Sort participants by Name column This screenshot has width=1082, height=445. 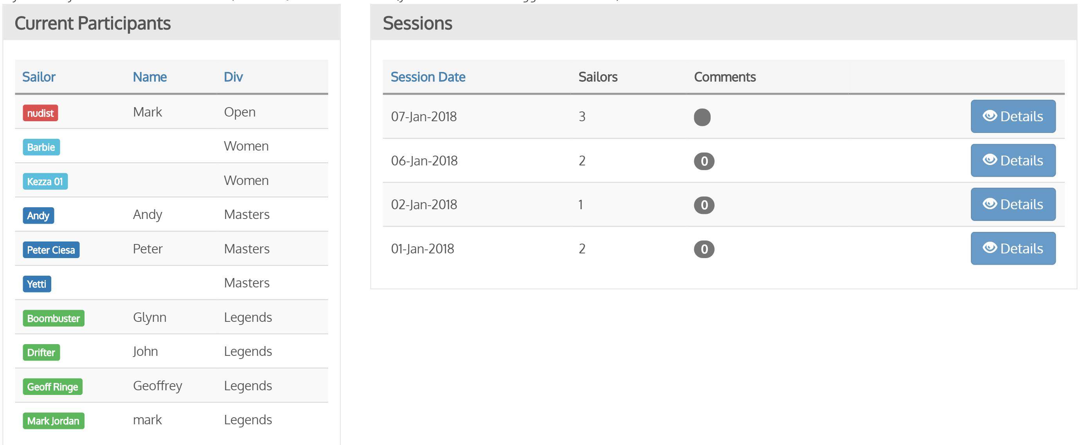point(149,77)
